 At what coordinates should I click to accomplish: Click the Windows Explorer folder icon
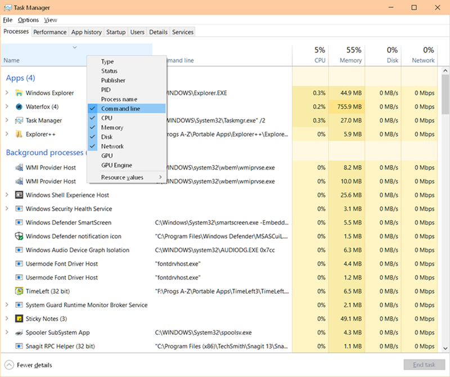(x=19, y=93)
